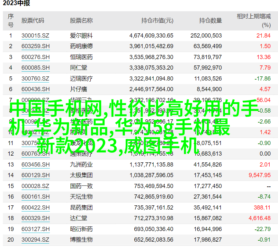This screenshot has height=249, width=278.
Task: Click the 股票代码 column header
Action: point(33,21)
